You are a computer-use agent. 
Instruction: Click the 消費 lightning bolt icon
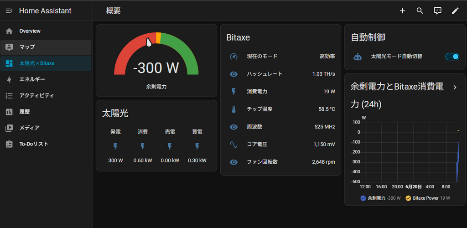[143, 146]
